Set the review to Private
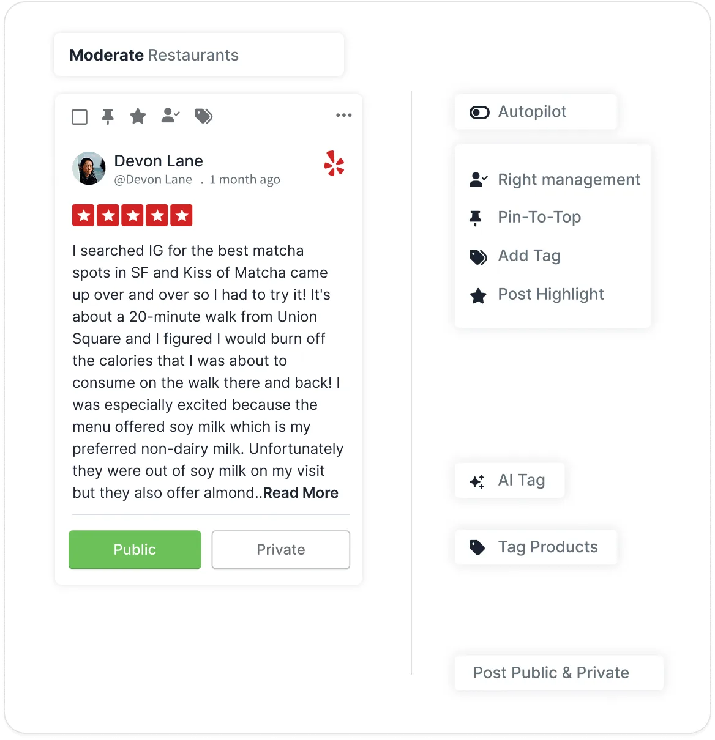Image resolution: width=715 pixels, height=740 pixels. click(x=281, y=550)
